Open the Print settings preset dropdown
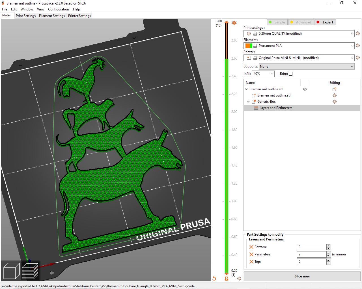The height and width of the screenshot is (289, 362). coord(299,34)
